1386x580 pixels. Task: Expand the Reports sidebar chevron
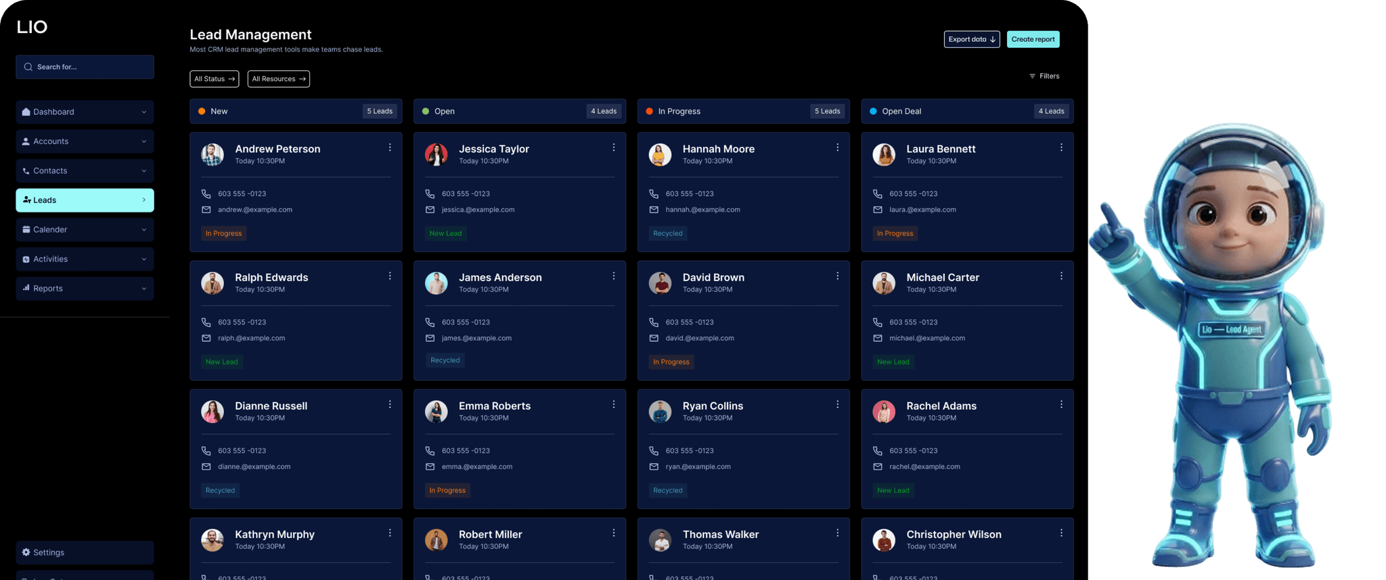pyautogui.click(x=143, y=289)
